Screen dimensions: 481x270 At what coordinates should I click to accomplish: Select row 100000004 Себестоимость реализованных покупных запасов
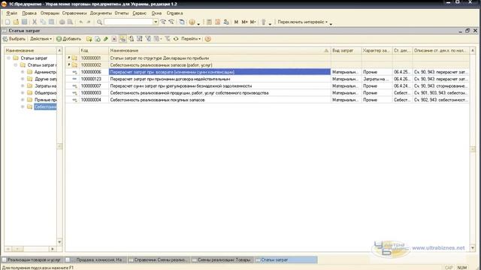tap(268, 100)
